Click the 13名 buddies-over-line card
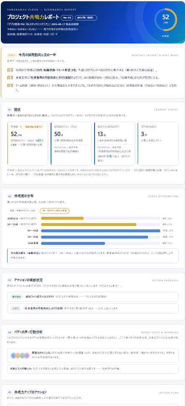This screenshot has height=406, width=185. pos(115,144)
